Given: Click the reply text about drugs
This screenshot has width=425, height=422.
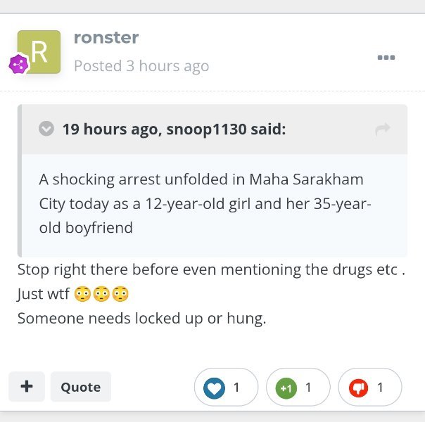Looking at the screenshot, I should pyautogui.click(x=211, y=270).
